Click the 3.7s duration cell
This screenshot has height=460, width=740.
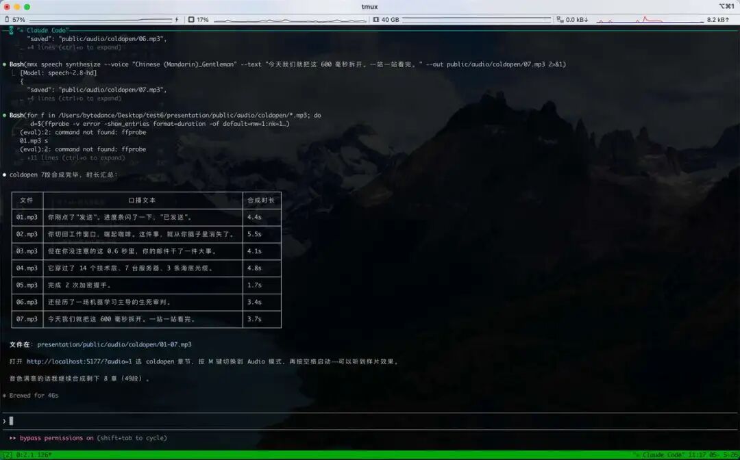coord(262,319)
